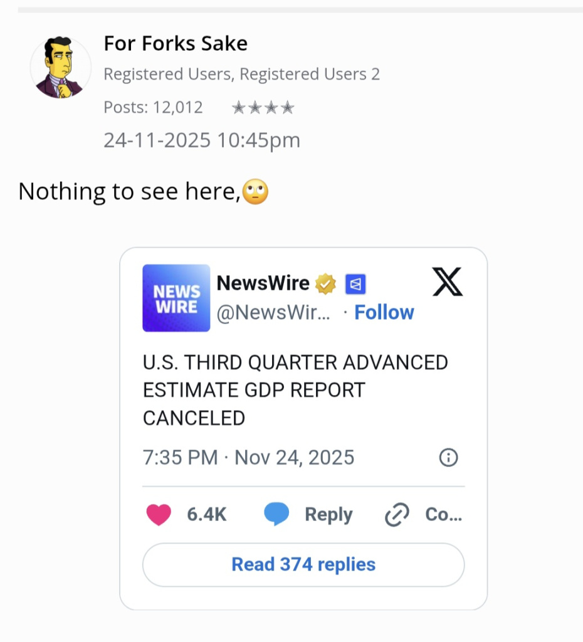
Task: Click the blue reply bubble icon
Action: pos(276,515)
